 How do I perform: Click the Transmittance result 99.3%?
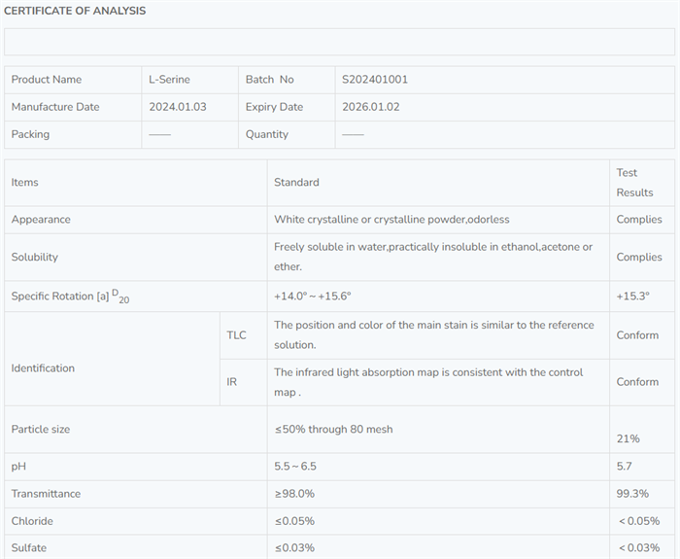(632, 494)
